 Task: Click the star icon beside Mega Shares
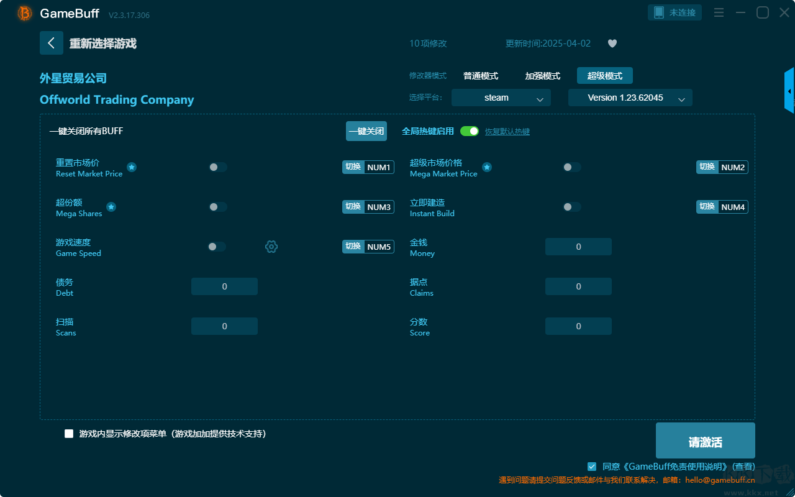click(111, 207)
